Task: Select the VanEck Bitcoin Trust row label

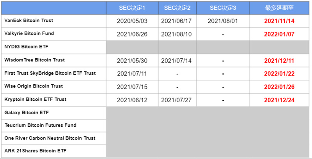Action: click(29, 20)
